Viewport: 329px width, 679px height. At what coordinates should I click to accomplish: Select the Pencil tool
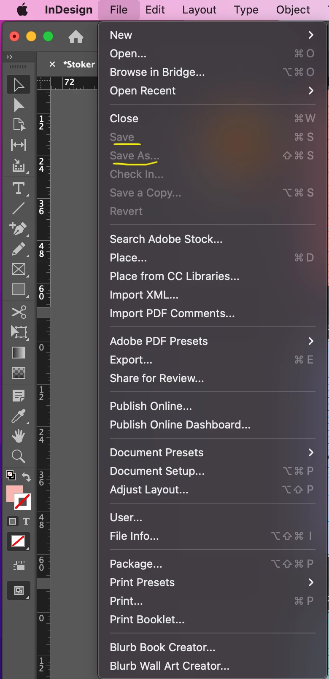click(x=19, y=249)
